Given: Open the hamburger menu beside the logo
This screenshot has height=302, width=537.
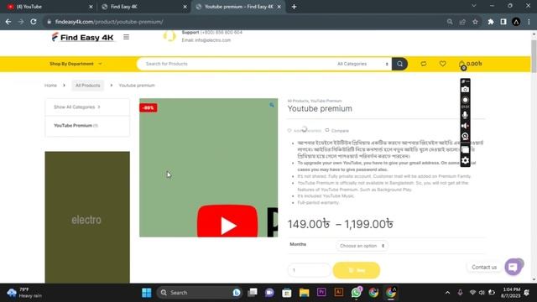Looking at the screenshot, I should point(127,37).
